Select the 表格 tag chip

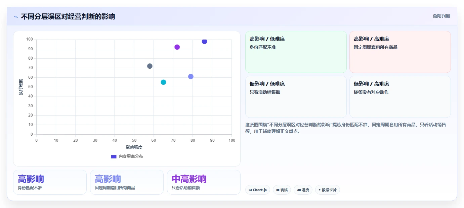(282, 190)
